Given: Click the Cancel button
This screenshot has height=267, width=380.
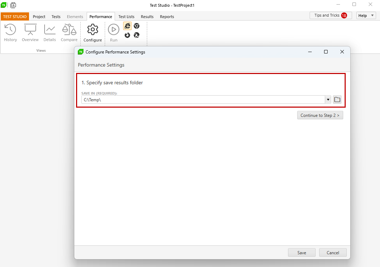Looking at the screenshot, I should (x=333, y=252).
